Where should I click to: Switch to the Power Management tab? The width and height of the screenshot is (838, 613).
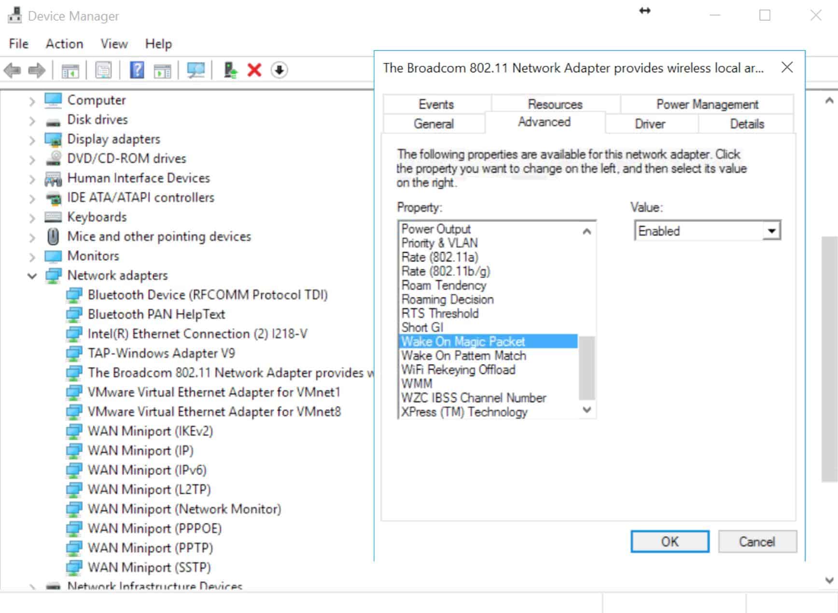707,104
